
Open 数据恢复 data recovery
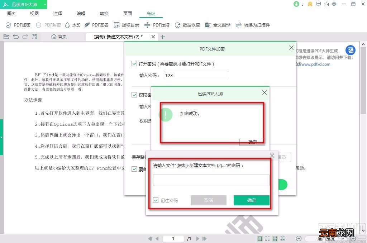click(x=187, y=25)
